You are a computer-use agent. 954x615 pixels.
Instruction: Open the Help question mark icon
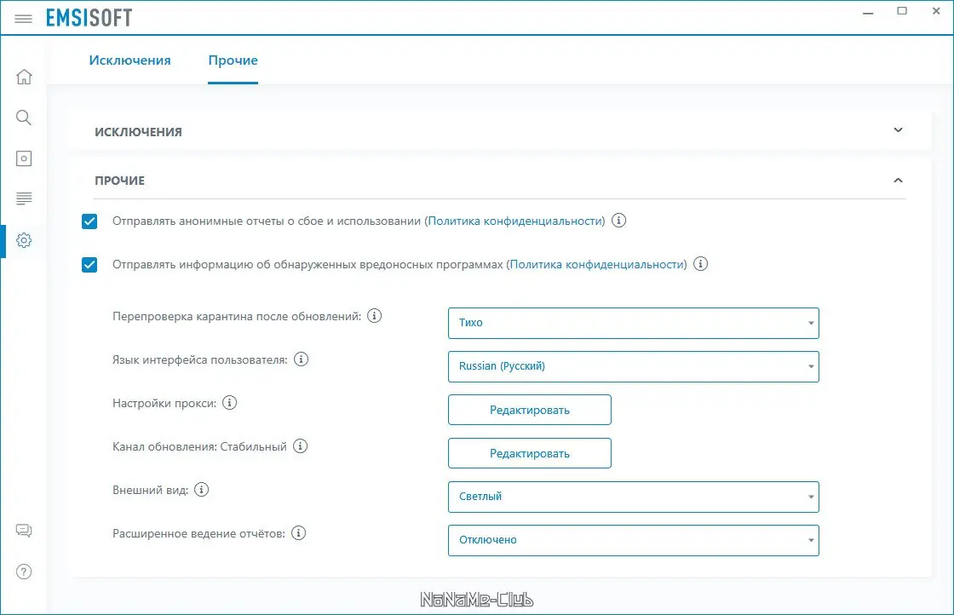[x=24, y=572]
